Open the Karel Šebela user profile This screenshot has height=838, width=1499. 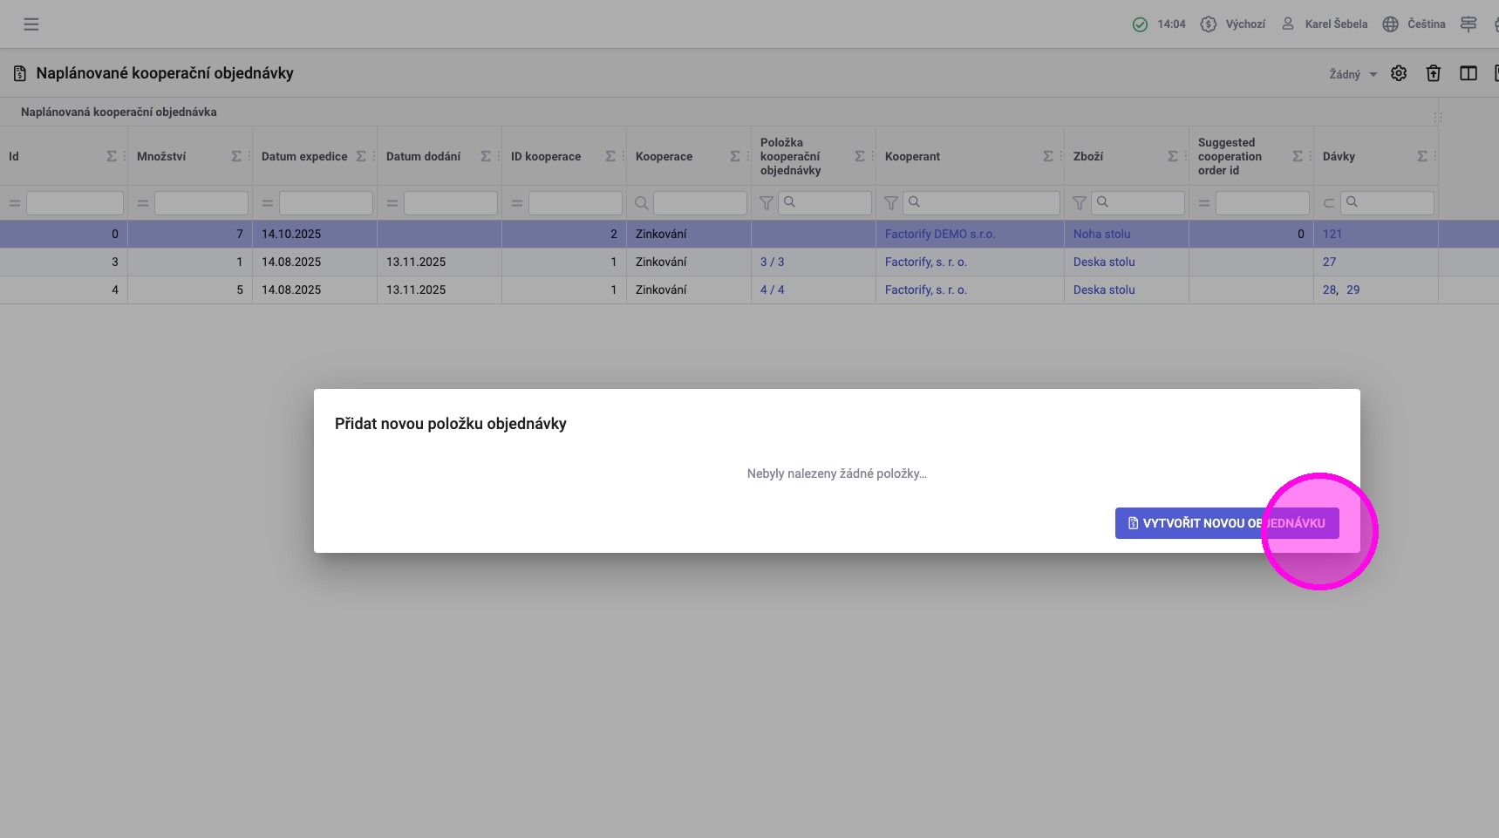point(1325,24)
